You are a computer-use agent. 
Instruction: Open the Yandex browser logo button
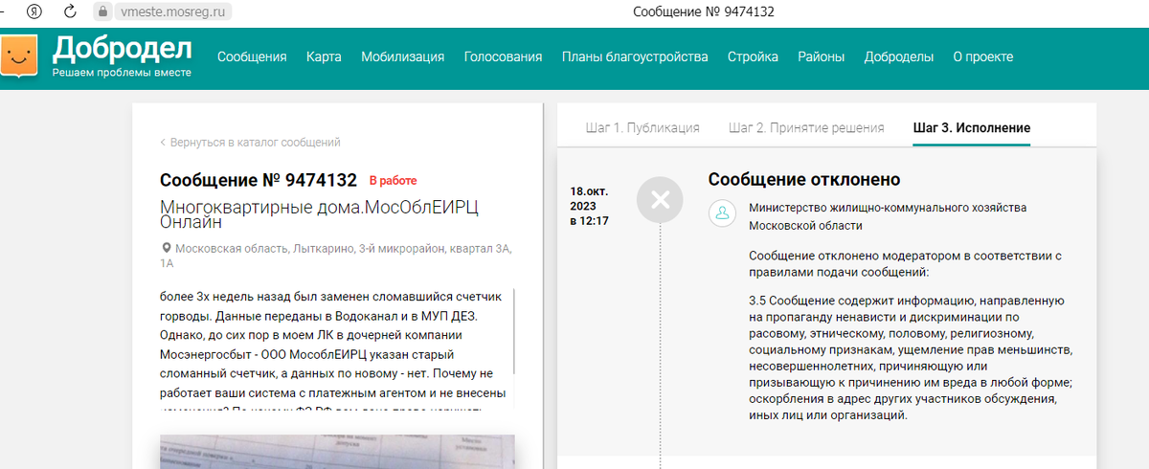coord(35,11)
